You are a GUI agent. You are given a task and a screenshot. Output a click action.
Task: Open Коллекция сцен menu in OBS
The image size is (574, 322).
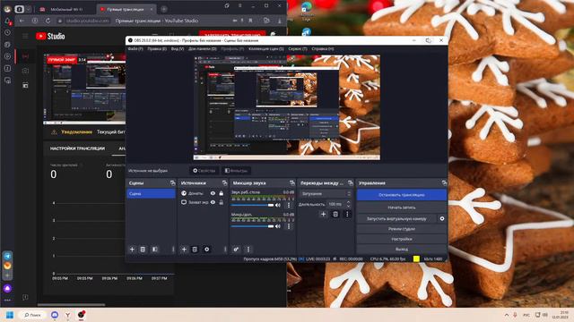coord(266,48)
